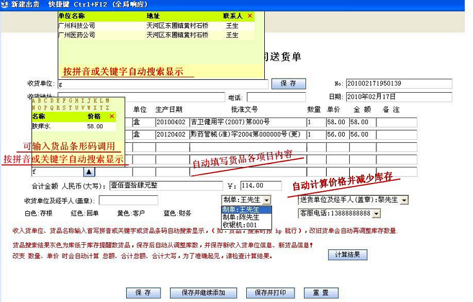Click 生产日期 cell 20120402

point(173,135)
